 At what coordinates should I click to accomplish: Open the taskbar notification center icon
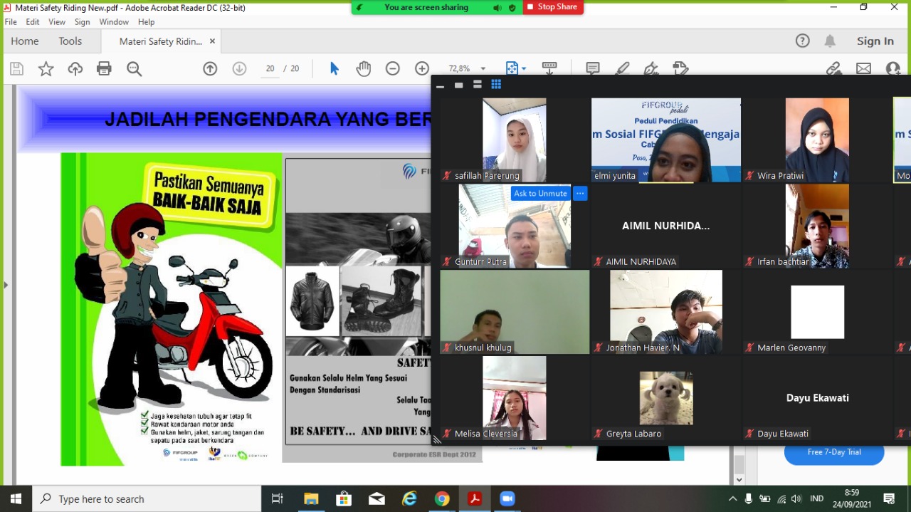pos(889,498)
